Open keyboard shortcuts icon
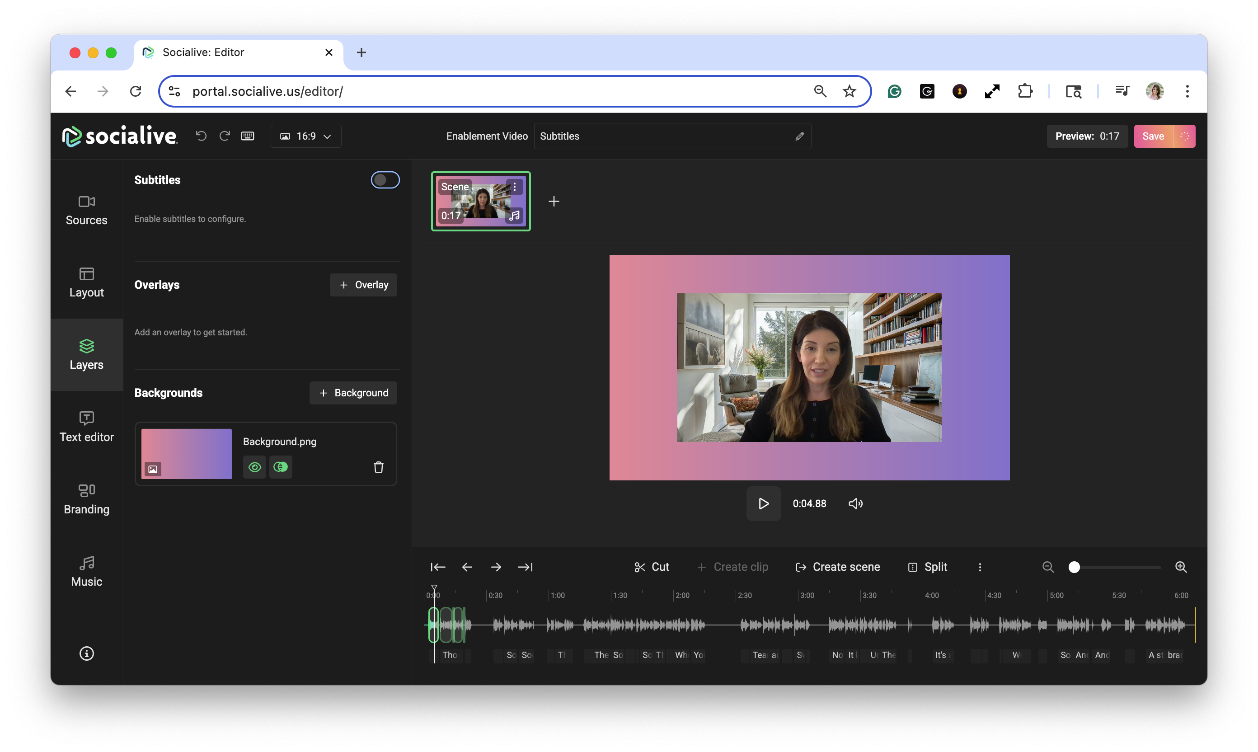The width and height of the screenshot is (1258, 752). (248, 136)
